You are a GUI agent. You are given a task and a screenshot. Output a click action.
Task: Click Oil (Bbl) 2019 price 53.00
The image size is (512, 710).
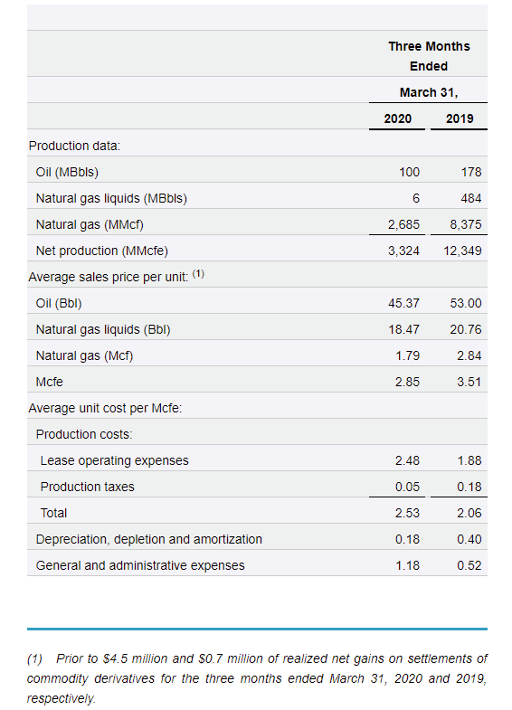(466, 303)
